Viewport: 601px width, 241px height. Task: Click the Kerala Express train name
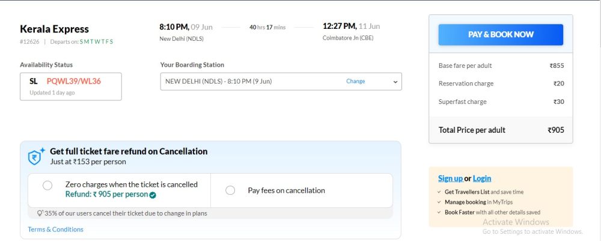[54, 29]
